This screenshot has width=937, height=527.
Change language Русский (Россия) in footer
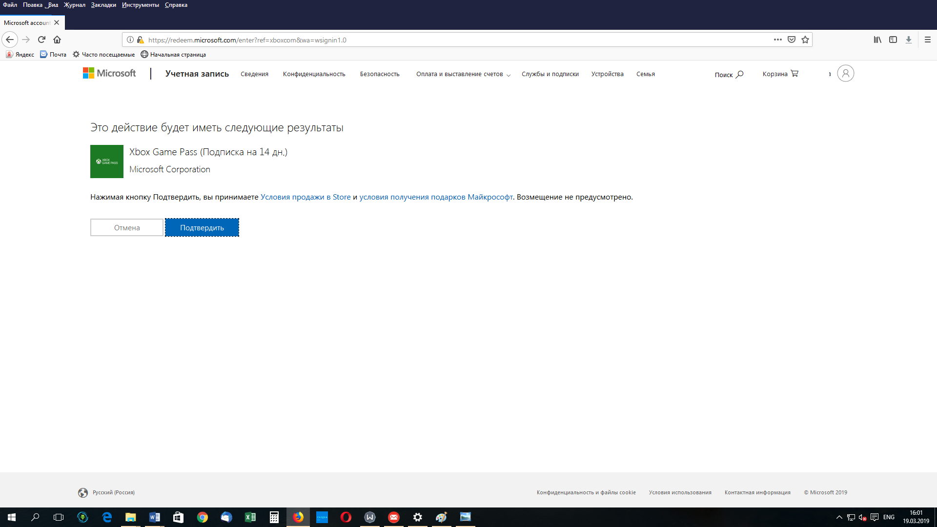pos(106,492)
